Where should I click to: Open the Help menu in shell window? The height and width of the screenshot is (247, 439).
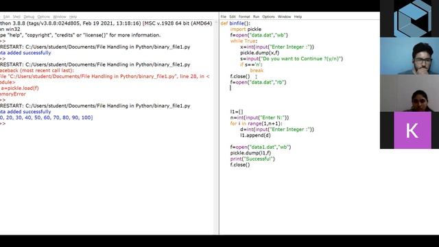tap(73, 16)
